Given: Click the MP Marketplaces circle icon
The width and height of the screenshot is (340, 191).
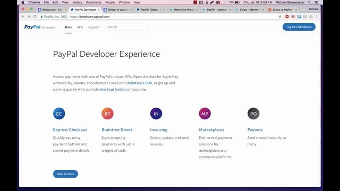Looking at the screenshot, I should point(205,114).
